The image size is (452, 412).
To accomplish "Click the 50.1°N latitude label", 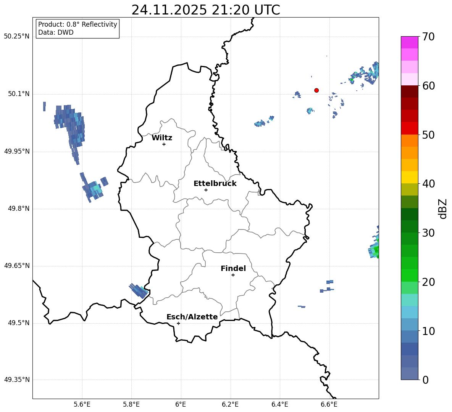I will pos(18,94).
